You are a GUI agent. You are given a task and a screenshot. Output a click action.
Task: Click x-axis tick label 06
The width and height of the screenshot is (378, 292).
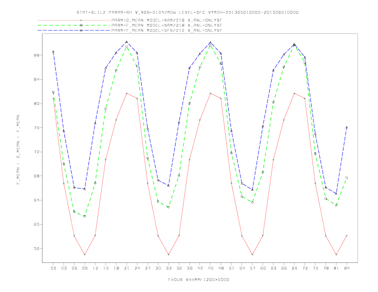tap(74, 268)
